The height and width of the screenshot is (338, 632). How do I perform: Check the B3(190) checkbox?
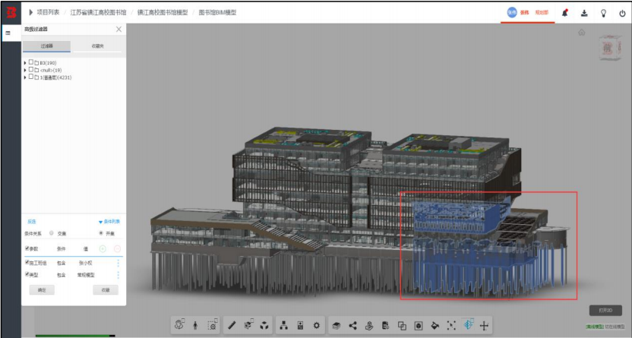tap(31, 62)
